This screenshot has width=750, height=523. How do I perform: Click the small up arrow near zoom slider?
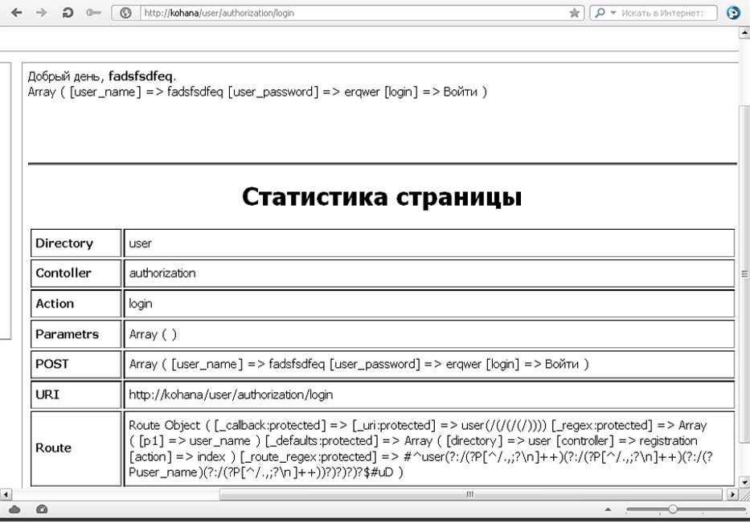tap(608, 509)
